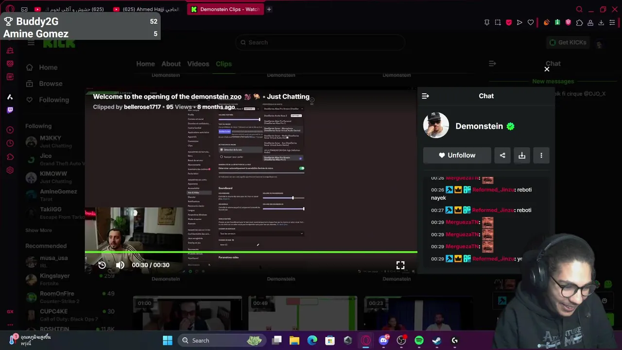The height and width of the screenshot is (350, 622).
Task: Open Following in Kick sidebar
Action: coord(48,100)
